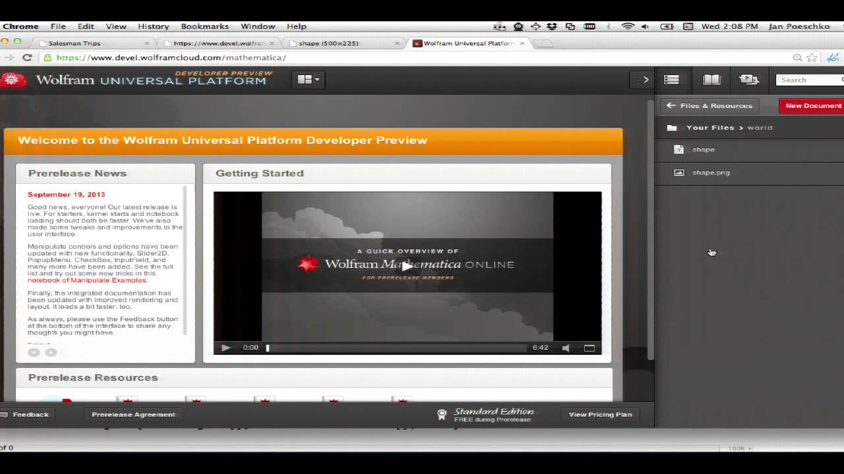The image size is (844, 474).
Task: Open the Prerelease Agreement
Action: tap(133, 414)
